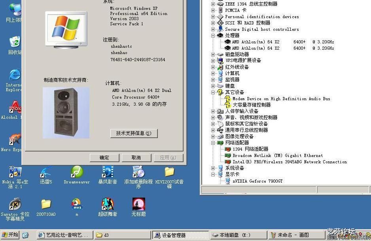This screenshot has width=371, height=241.
Task: Select Broadcom NetLink Gigabit Ethernet adapter
Action: point(278,155)
